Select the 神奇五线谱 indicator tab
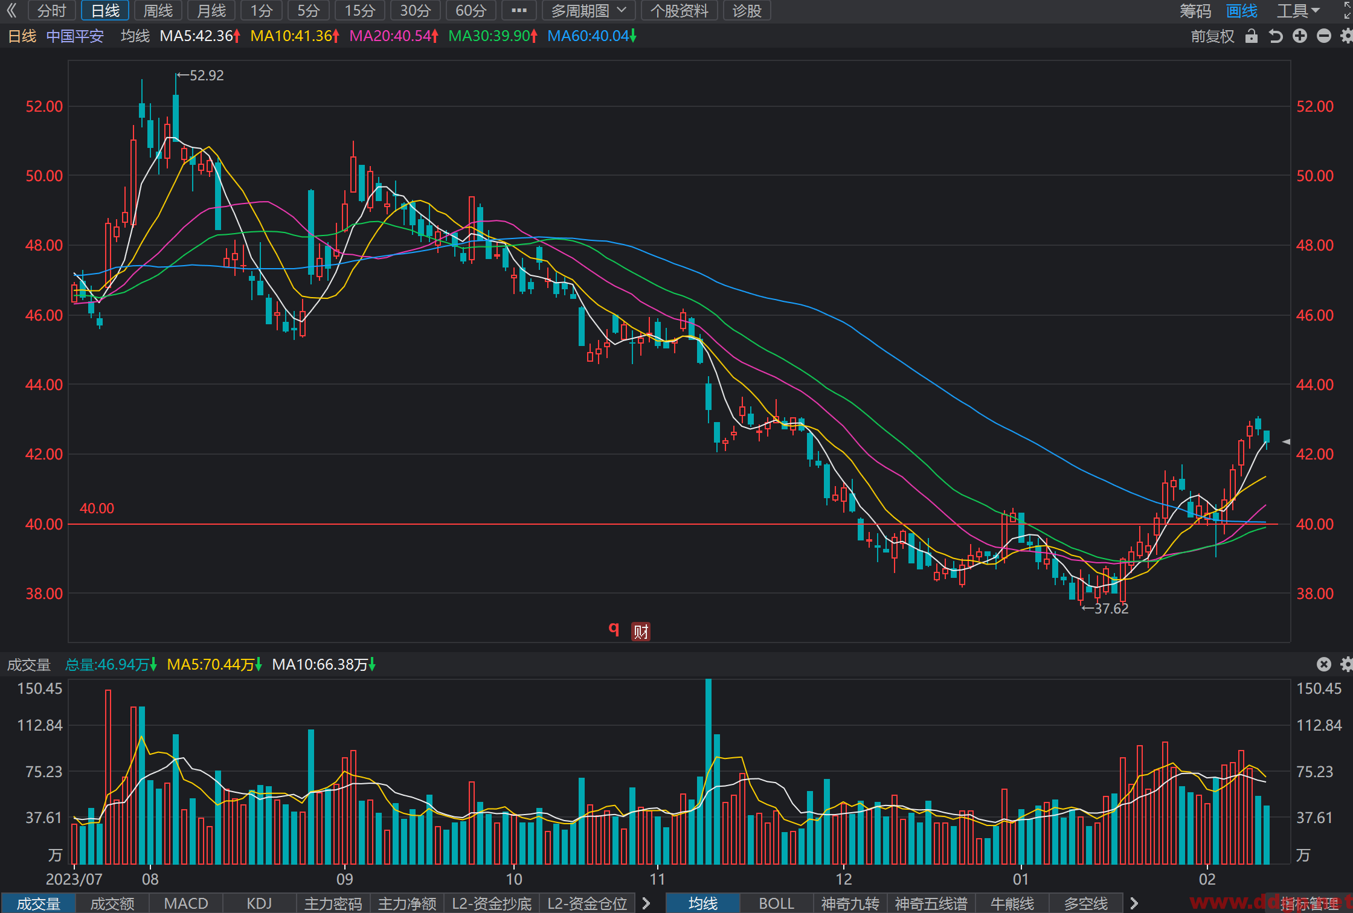The width and height of the screenshot is (1353, 913). [931, 903]
